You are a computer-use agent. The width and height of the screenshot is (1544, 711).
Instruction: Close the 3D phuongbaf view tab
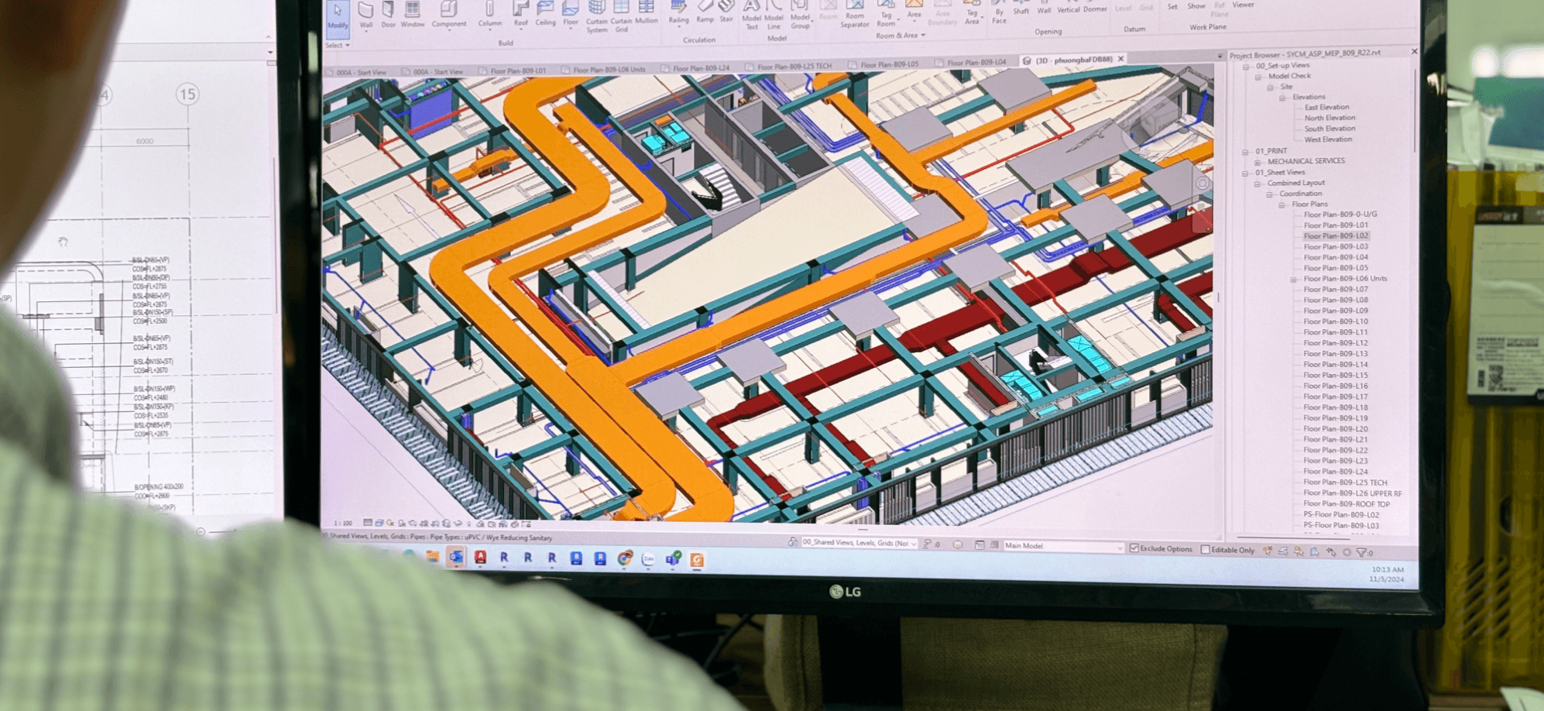pyautogui.click(x=1120, y=59)
